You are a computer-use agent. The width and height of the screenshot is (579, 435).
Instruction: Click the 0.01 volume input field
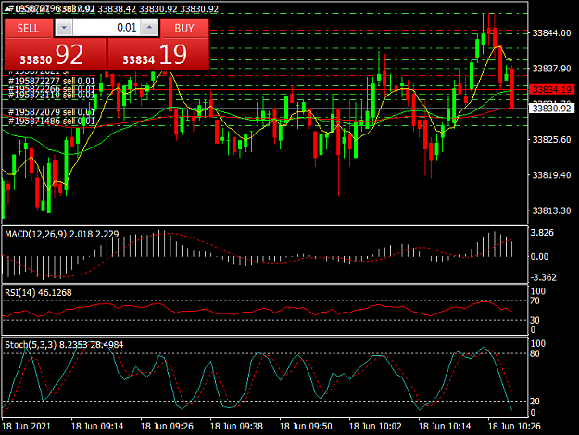[107, 28]
